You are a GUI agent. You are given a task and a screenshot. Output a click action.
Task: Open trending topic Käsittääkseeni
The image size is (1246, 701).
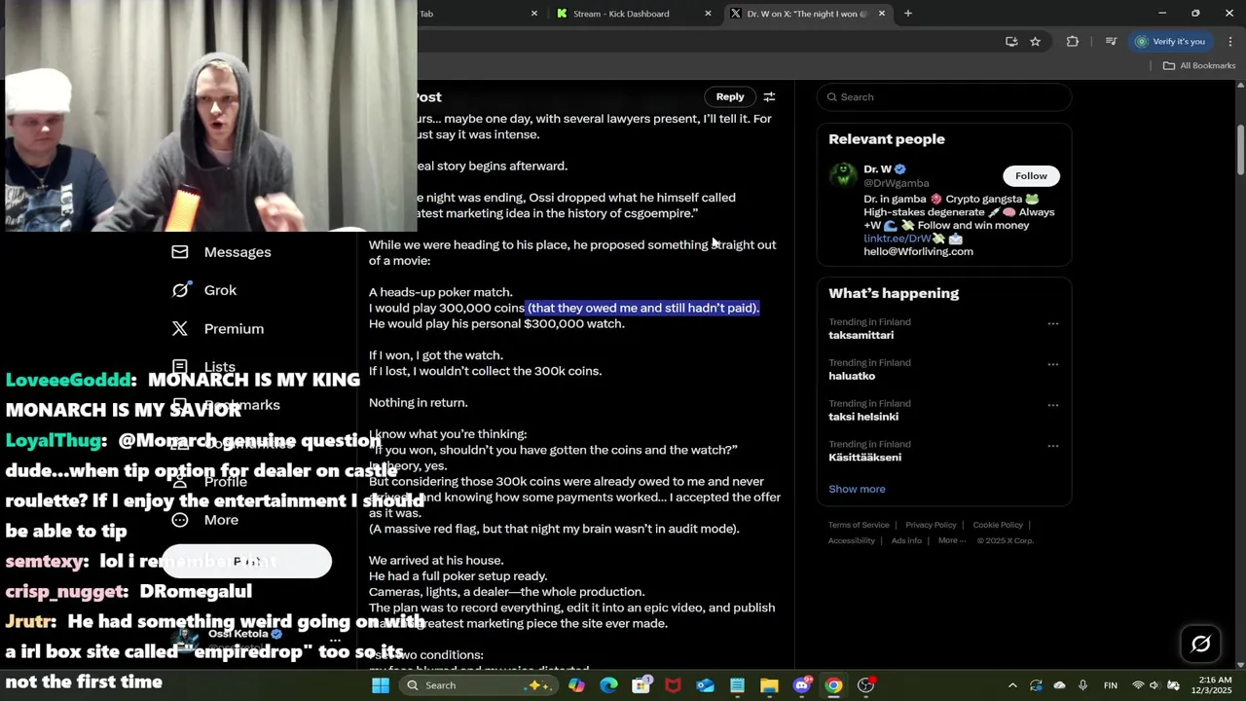click(864, 458)
